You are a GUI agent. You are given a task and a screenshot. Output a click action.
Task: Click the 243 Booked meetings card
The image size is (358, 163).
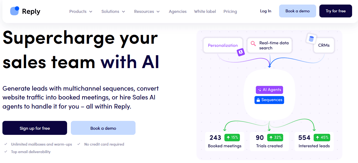225,141
